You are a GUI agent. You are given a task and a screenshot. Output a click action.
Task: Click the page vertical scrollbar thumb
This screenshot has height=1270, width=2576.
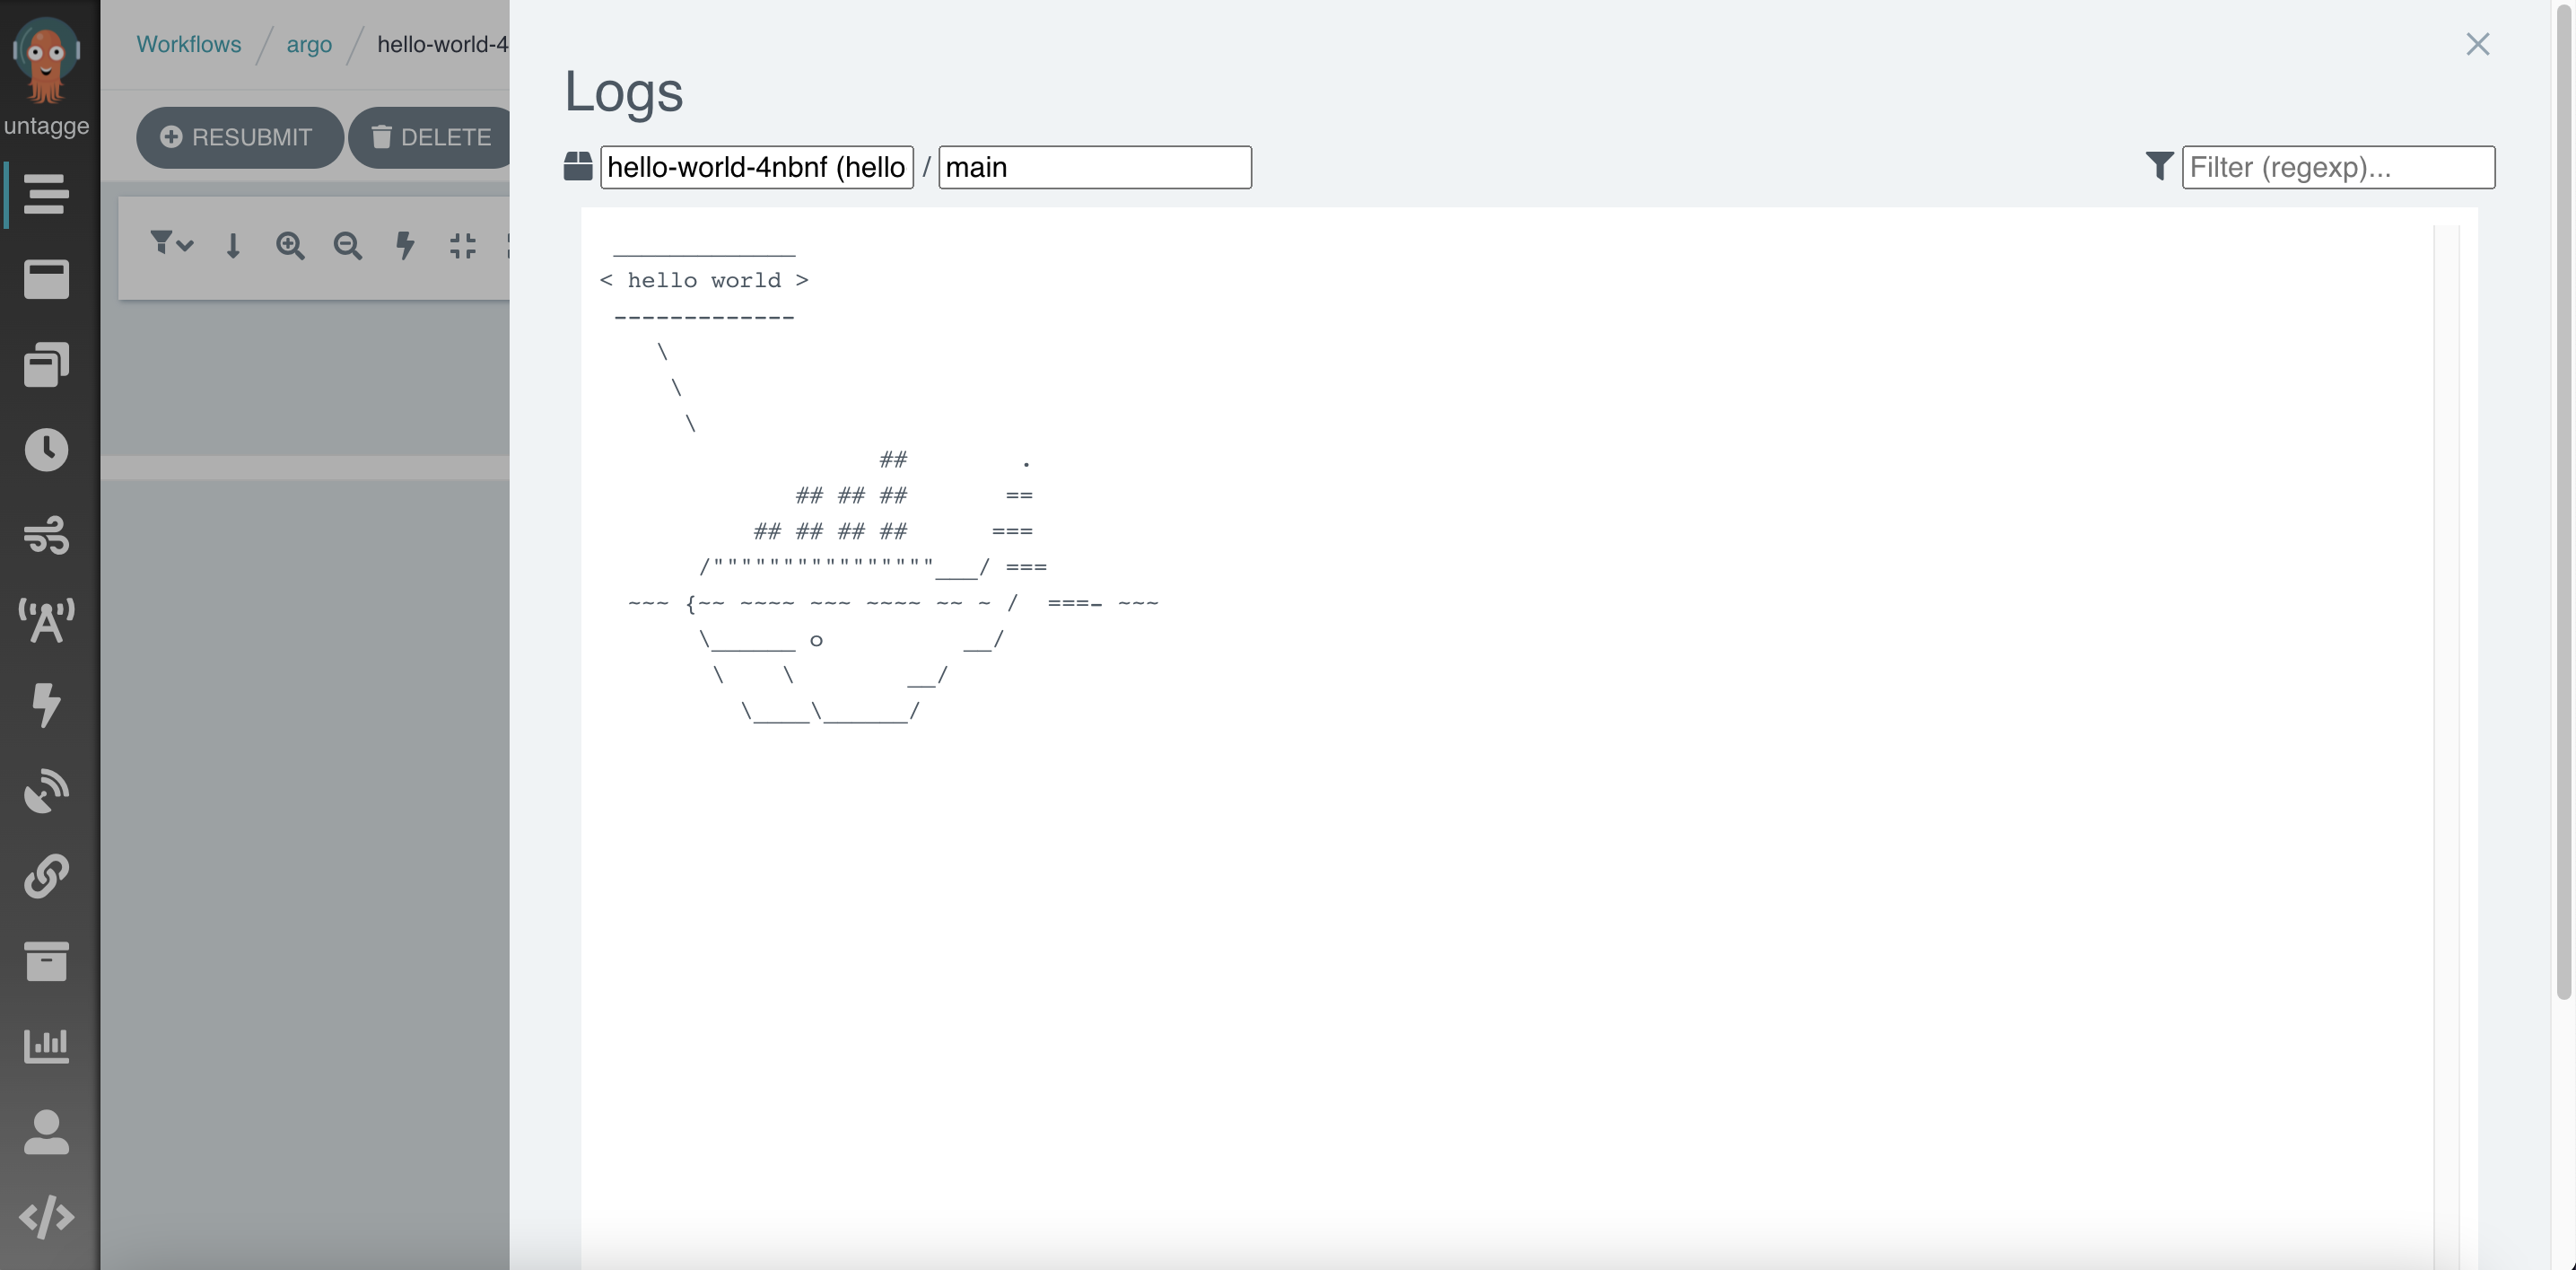point(2564,500)
